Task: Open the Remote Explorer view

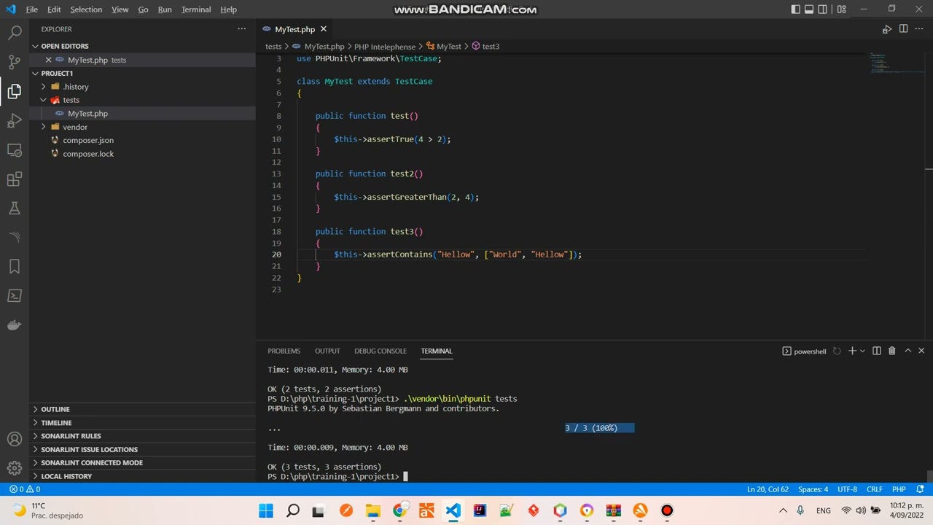Action: click(x=15, y=149)
